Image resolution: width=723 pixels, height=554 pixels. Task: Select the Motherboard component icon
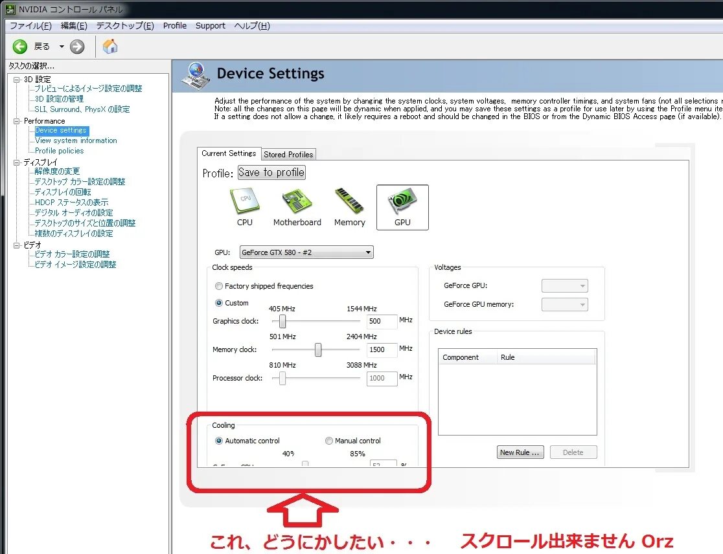point(297,207)
